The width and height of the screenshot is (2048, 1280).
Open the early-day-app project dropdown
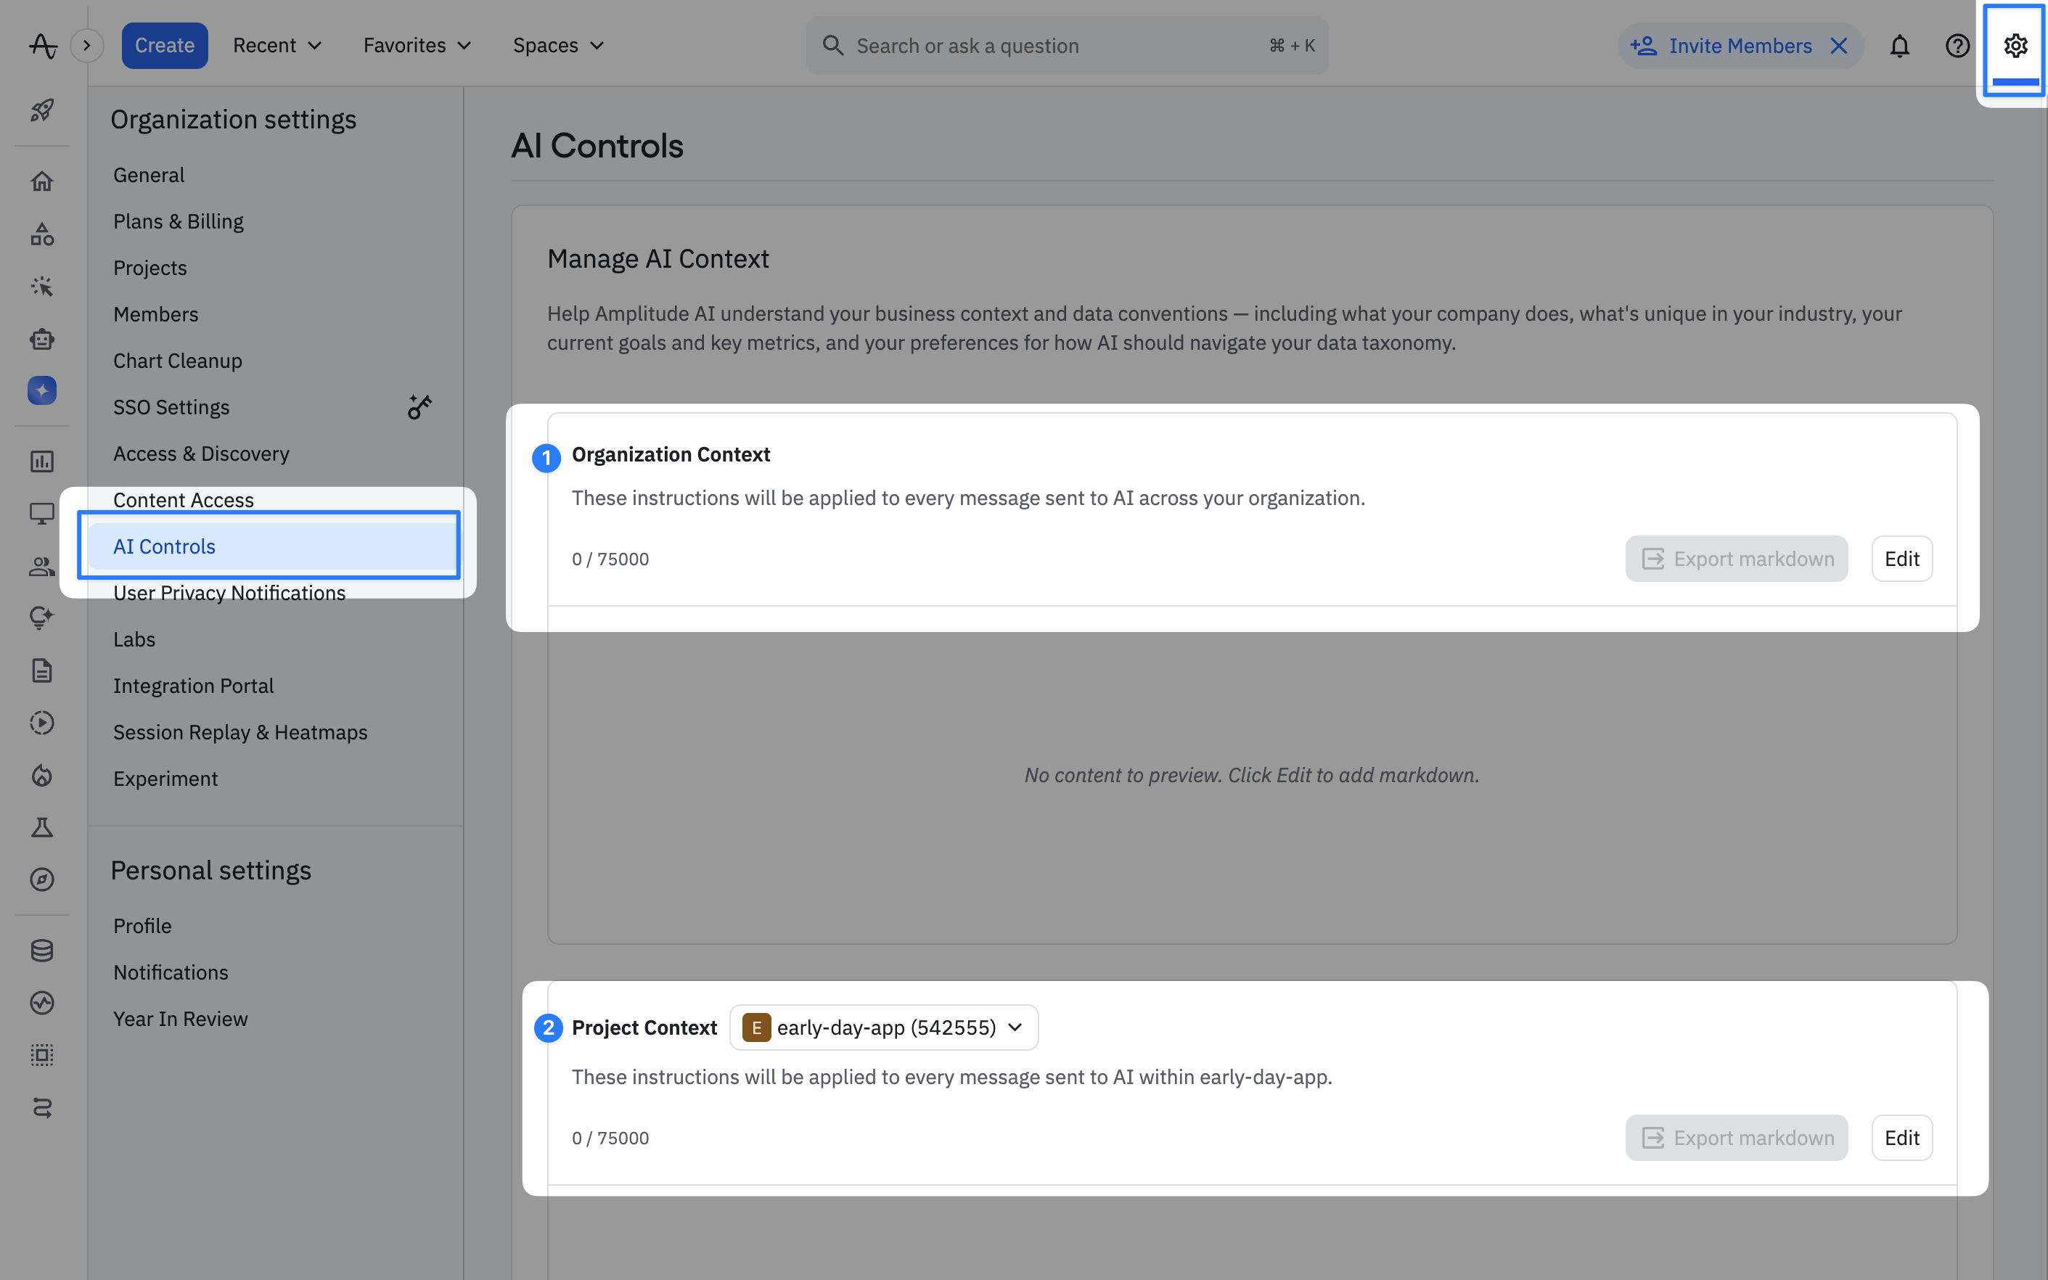click(883, 1027)
